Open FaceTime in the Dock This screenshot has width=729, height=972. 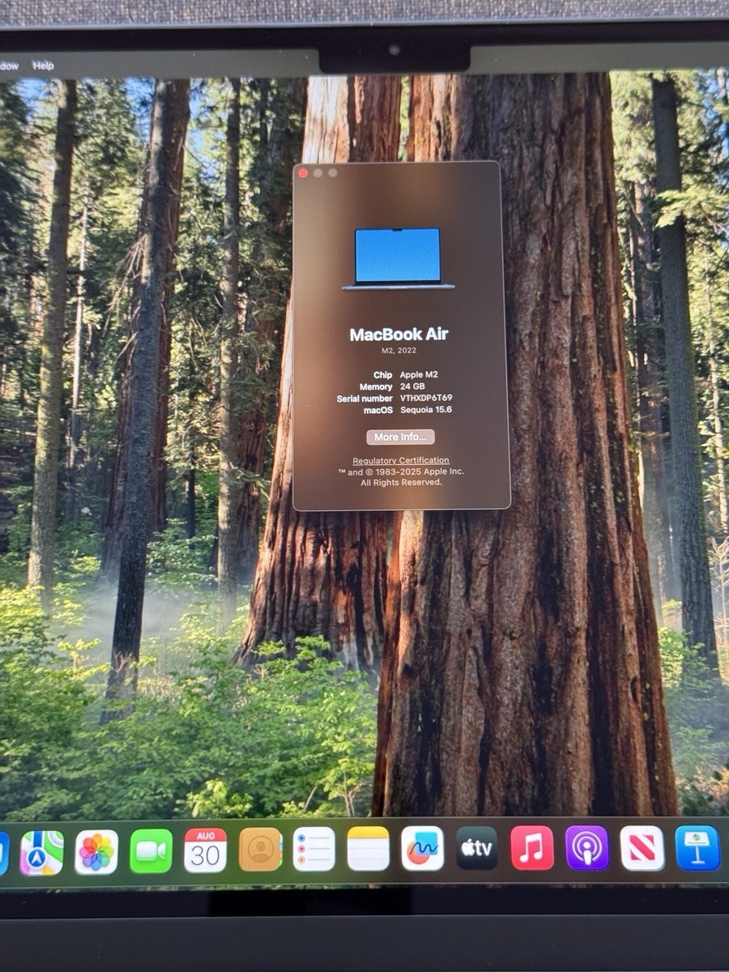(151, 851)
